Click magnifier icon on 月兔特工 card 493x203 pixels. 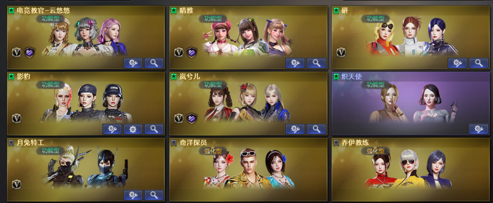[154, 195]
